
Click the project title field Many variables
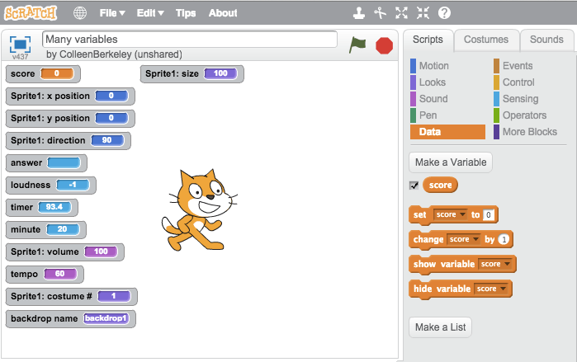pyautogui.click(x=190, y=40)
